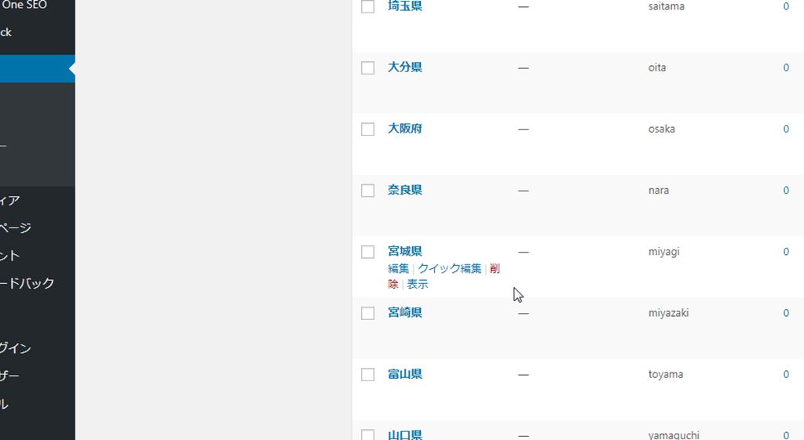
Task: Open the 大分県 term link
Action: (405, 67)
